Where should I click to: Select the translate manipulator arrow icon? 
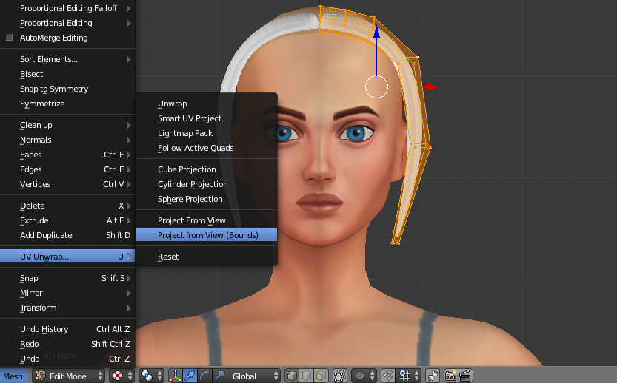(190, 376)
